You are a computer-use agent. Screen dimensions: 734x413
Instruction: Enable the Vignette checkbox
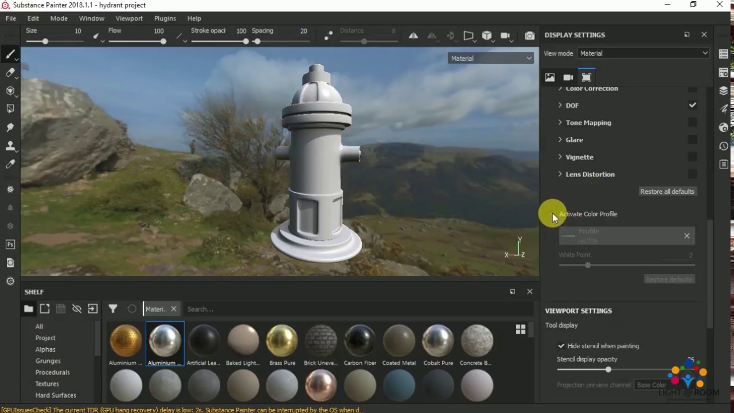coord(693,157)
